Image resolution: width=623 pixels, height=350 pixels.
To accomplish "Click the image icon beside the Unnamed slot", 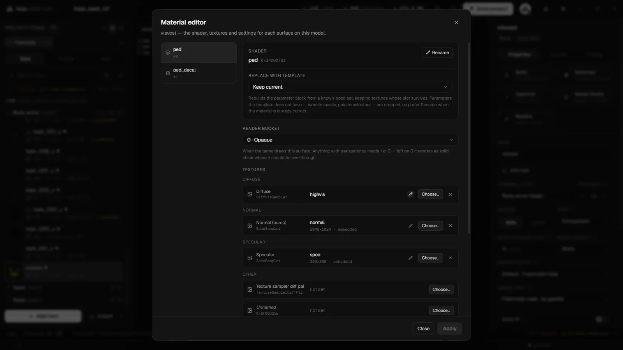I will [250, 310].
